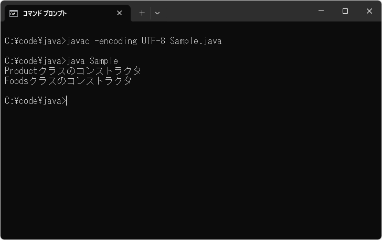Click the Command Prompt icon on the tab
This screenshot has width=382, height=240.
click(x=13, y=13)
